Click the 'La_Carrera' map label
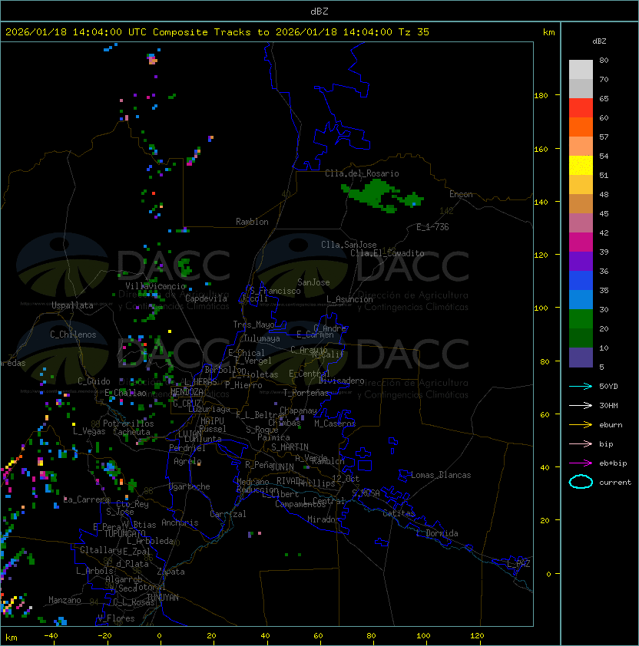 click(87, 499)
